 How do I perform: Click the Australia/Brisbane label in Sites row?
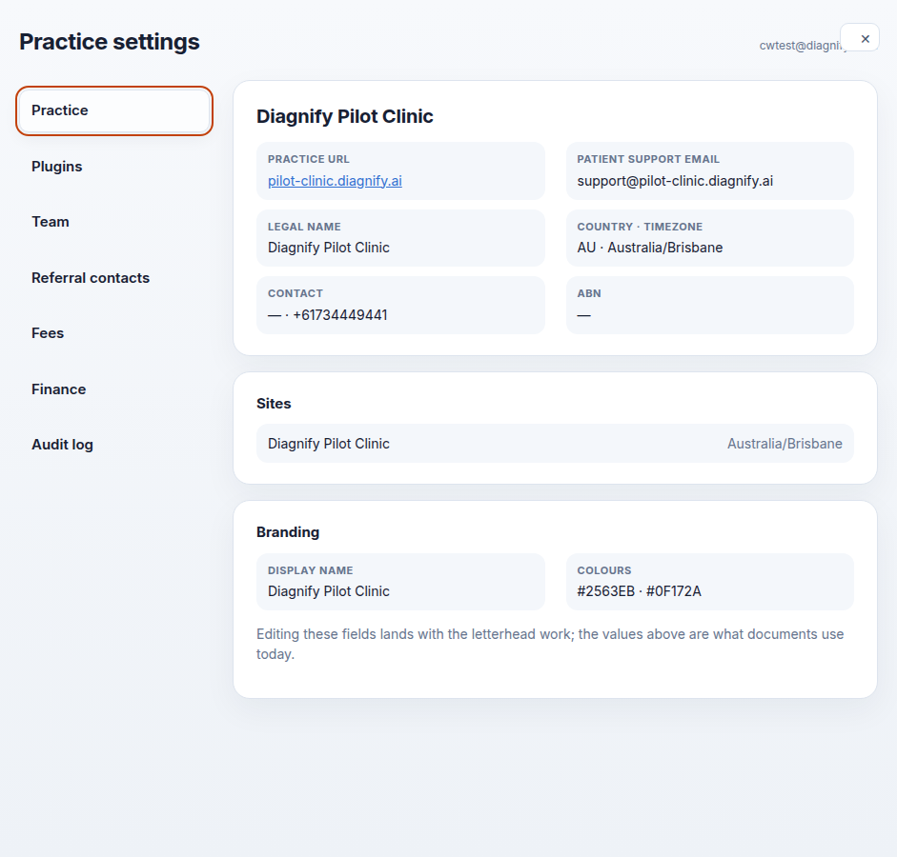(785, 444)
